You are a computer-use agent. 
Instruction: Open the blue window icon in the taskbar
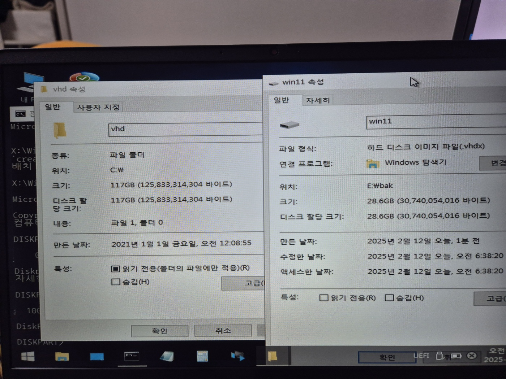point(97,357)
